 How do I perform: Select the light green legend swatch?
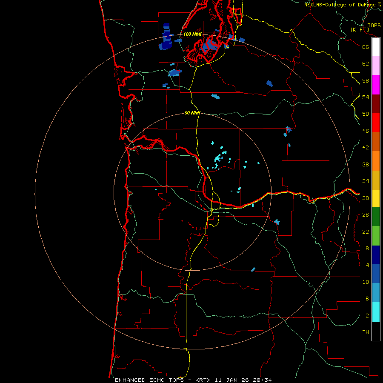[376, 236]
